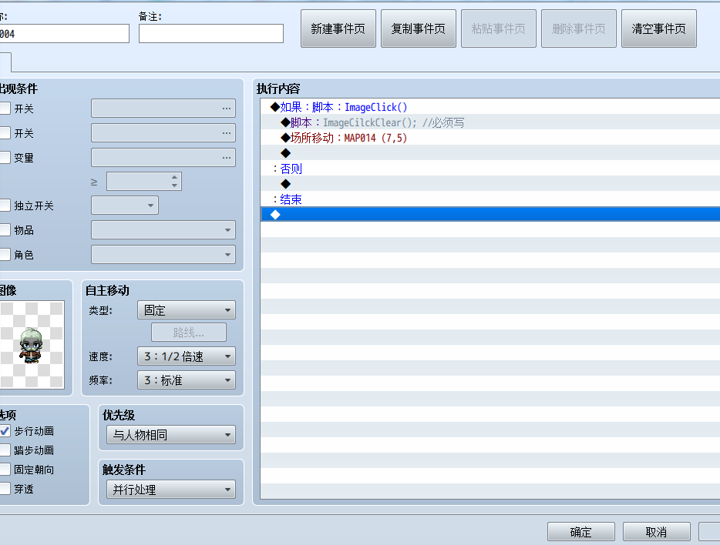
Task: Click the 复制事件页 button
Action: click(419, 28)
